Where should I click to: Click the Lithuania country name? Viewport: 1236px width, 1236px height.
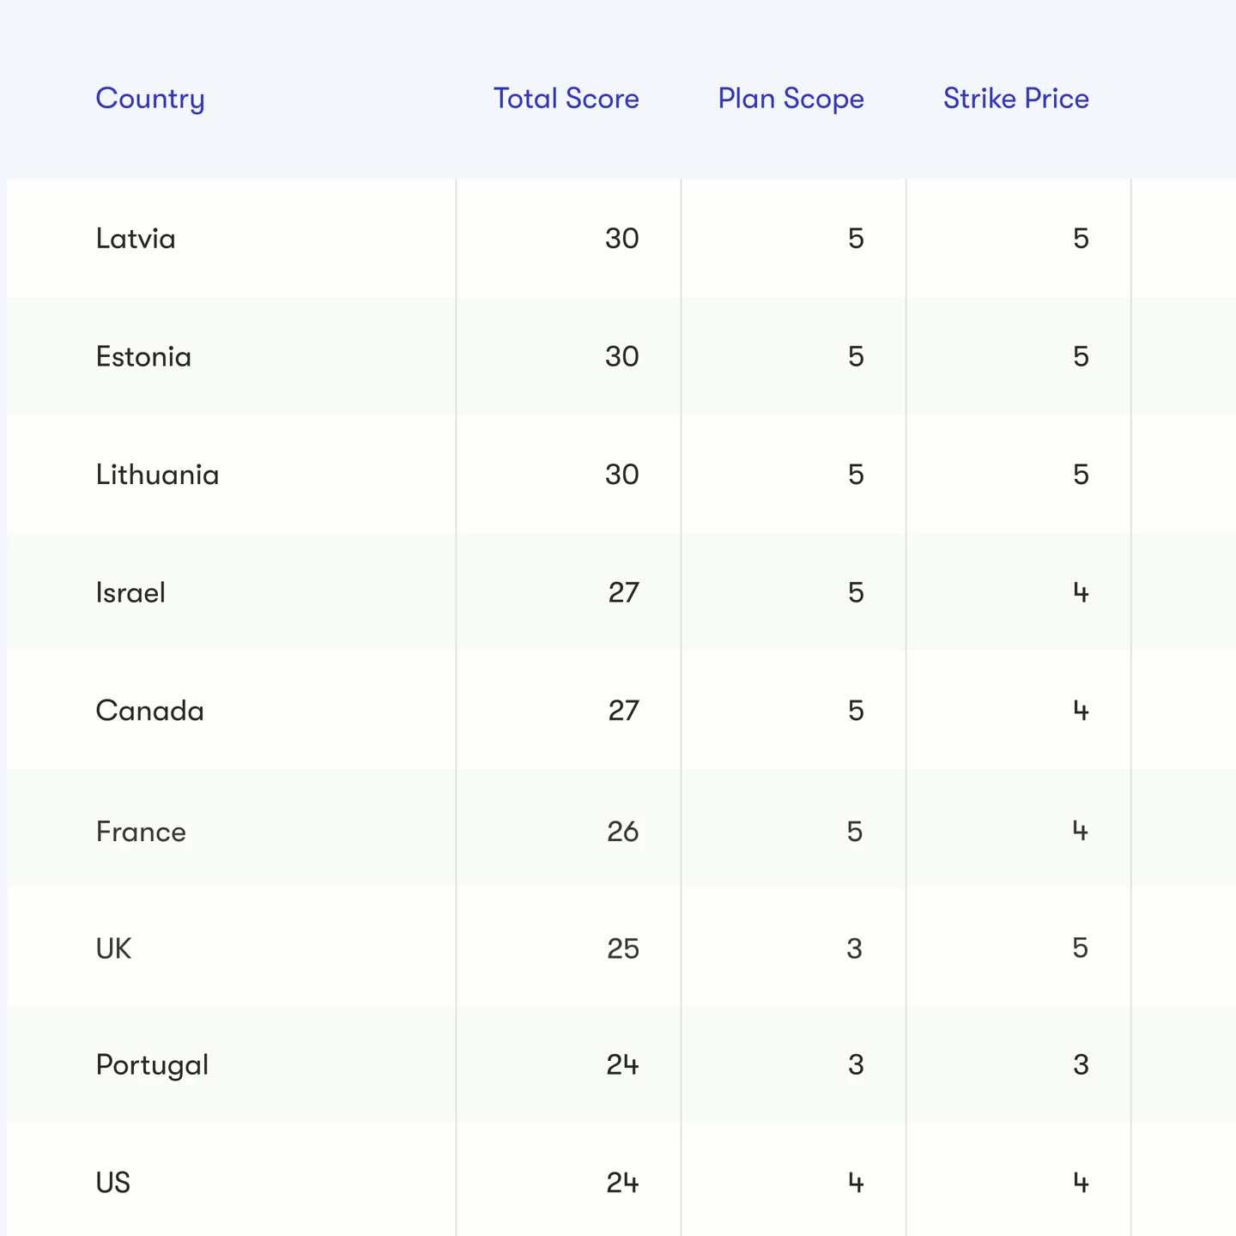[x=157, y=475]
